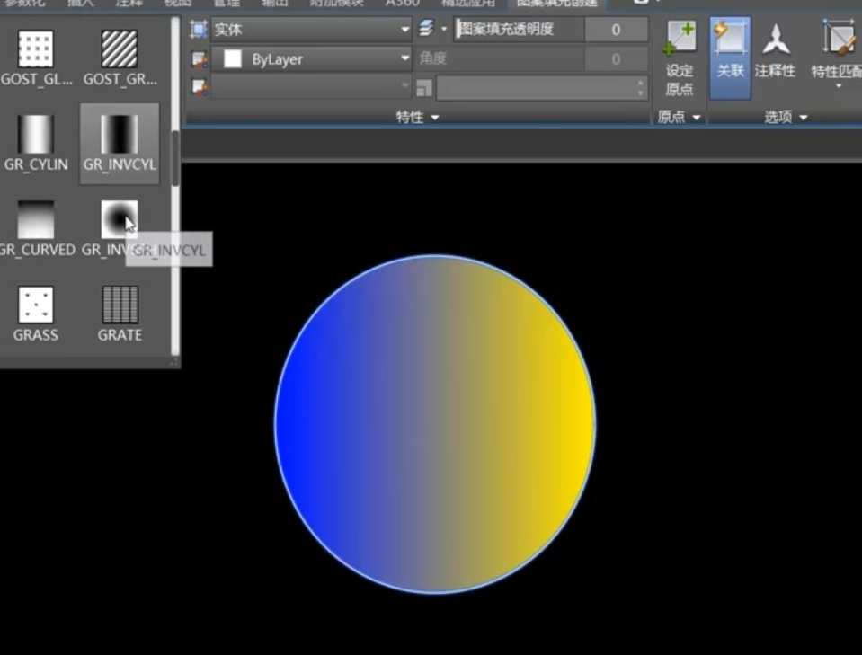862x655 pixels.
Task: Select the GOST_GROUND striped hatch pattern
Action: pos(120,50)
